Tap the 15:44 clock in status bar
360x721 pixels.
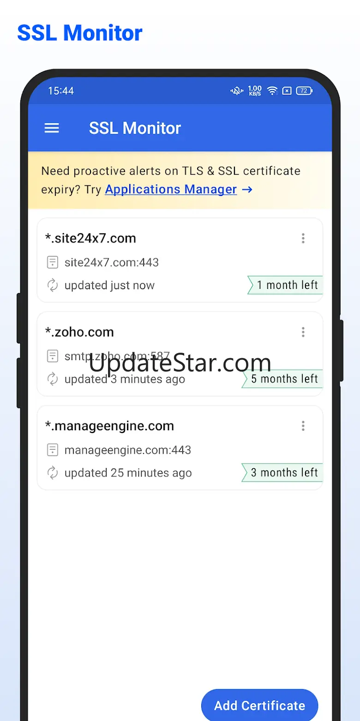(x=61, y=91)
